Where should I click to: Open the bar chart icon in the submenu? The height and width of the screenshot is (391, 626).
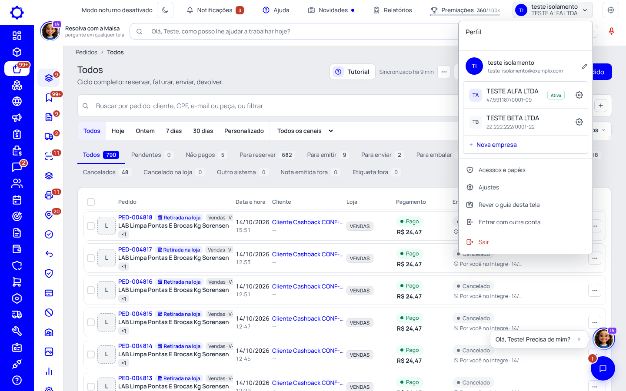(x=49, y=371)
